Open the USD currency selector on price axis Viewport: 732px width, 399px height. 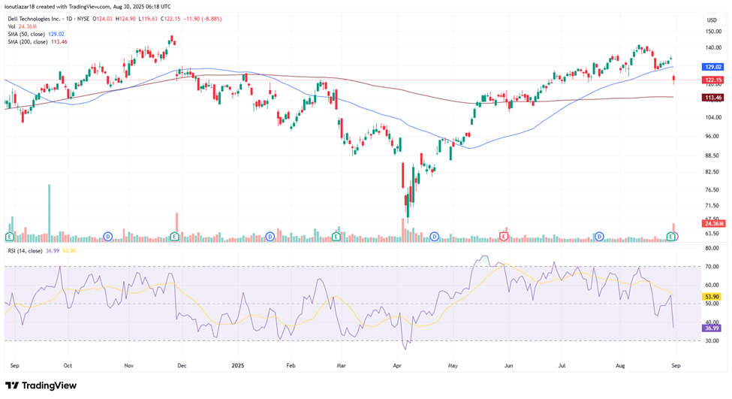pos(710,20)
